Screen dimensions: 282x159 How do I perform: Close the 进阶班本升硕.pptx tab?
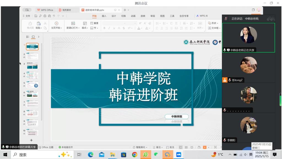click(x=119, y=10)
